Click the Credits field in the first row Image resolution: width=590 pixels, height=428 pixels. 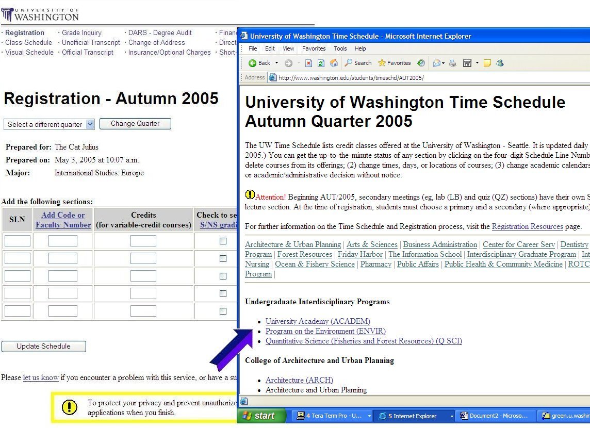tap(143, 241)
